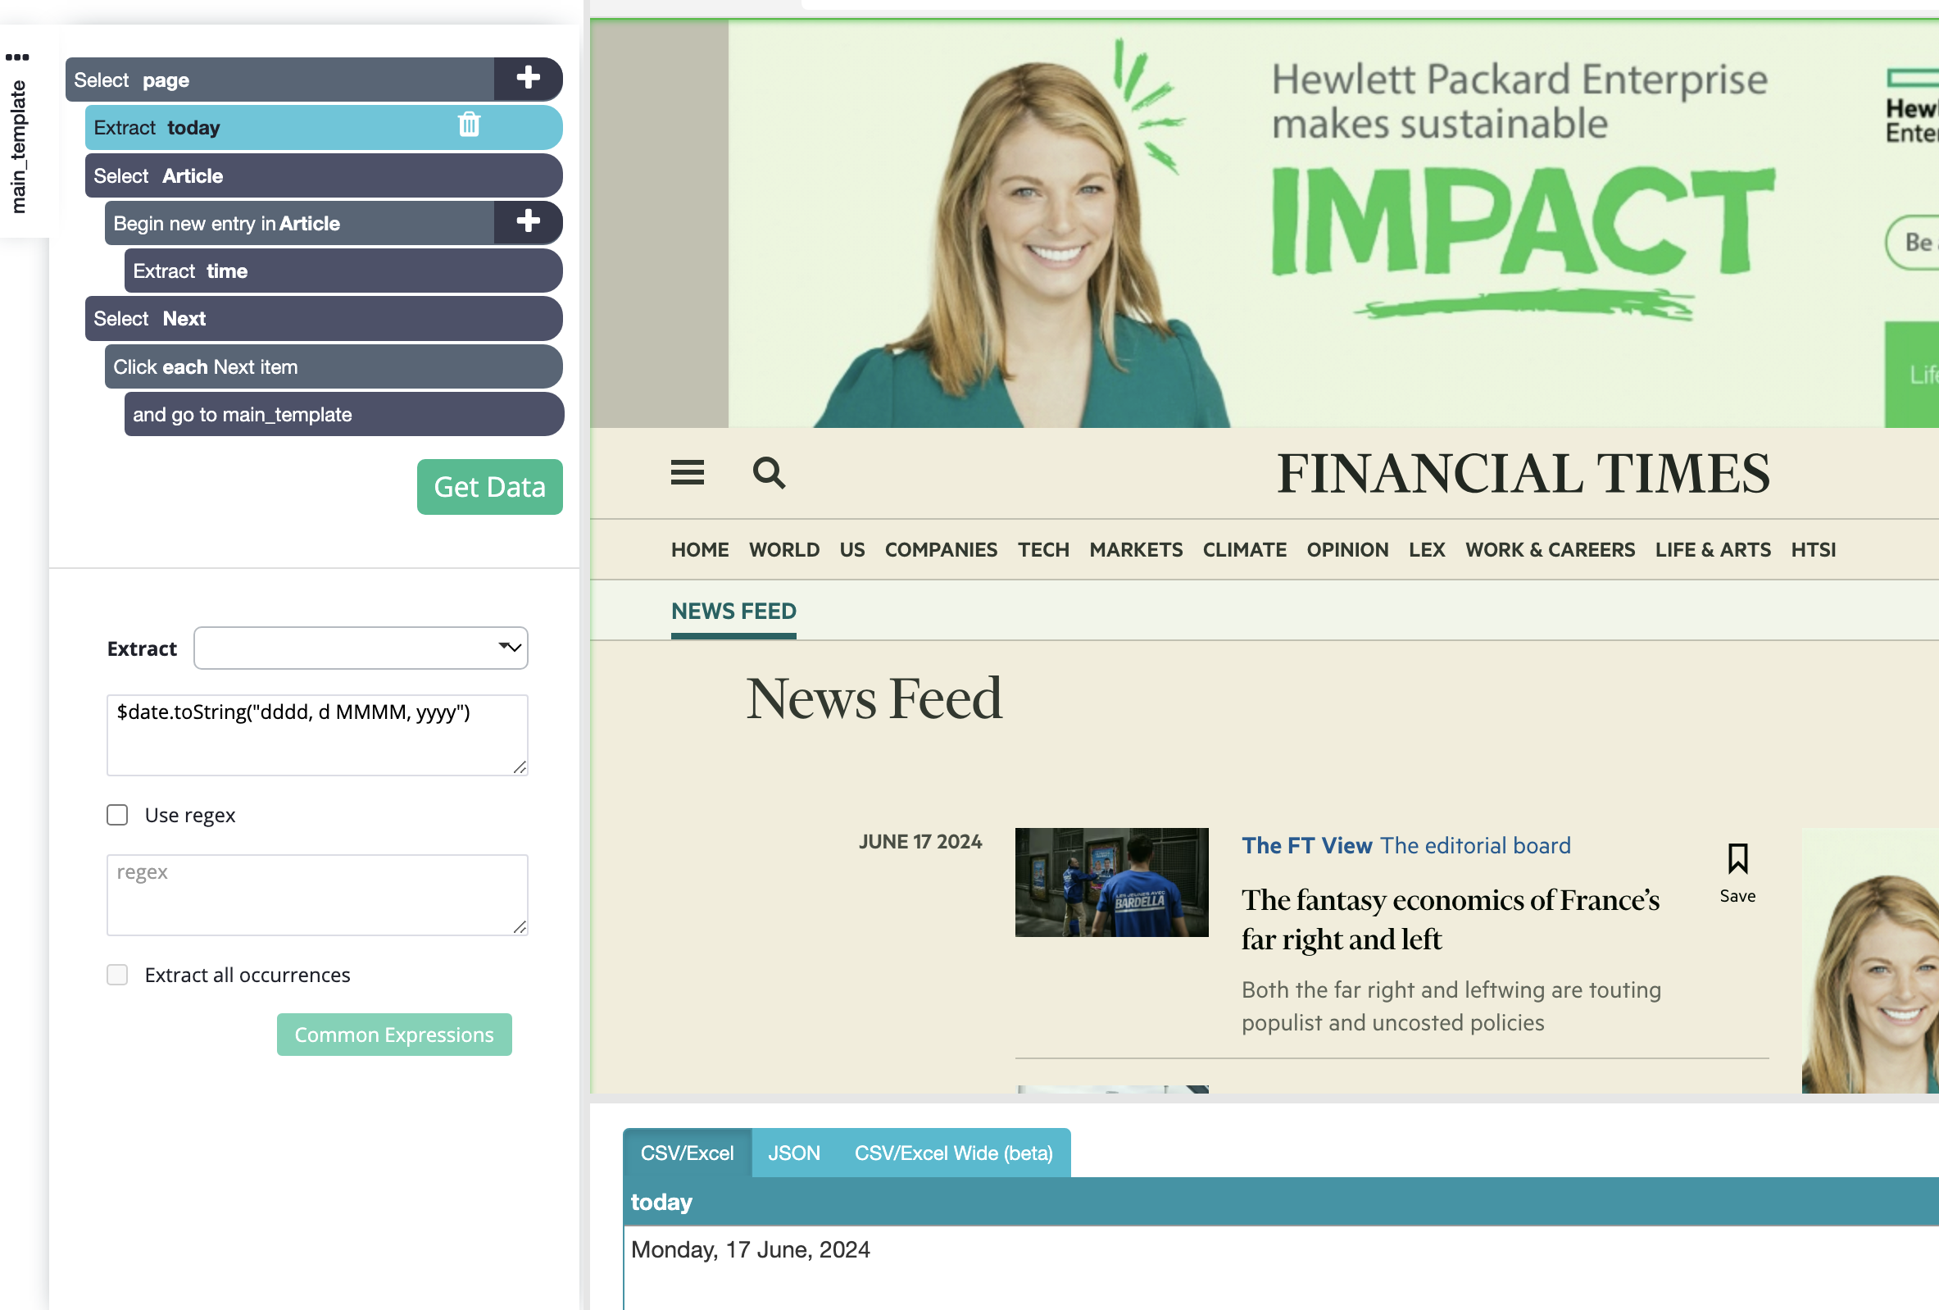
Task: Open the three-dots template menu
Action: coord(16,57)
